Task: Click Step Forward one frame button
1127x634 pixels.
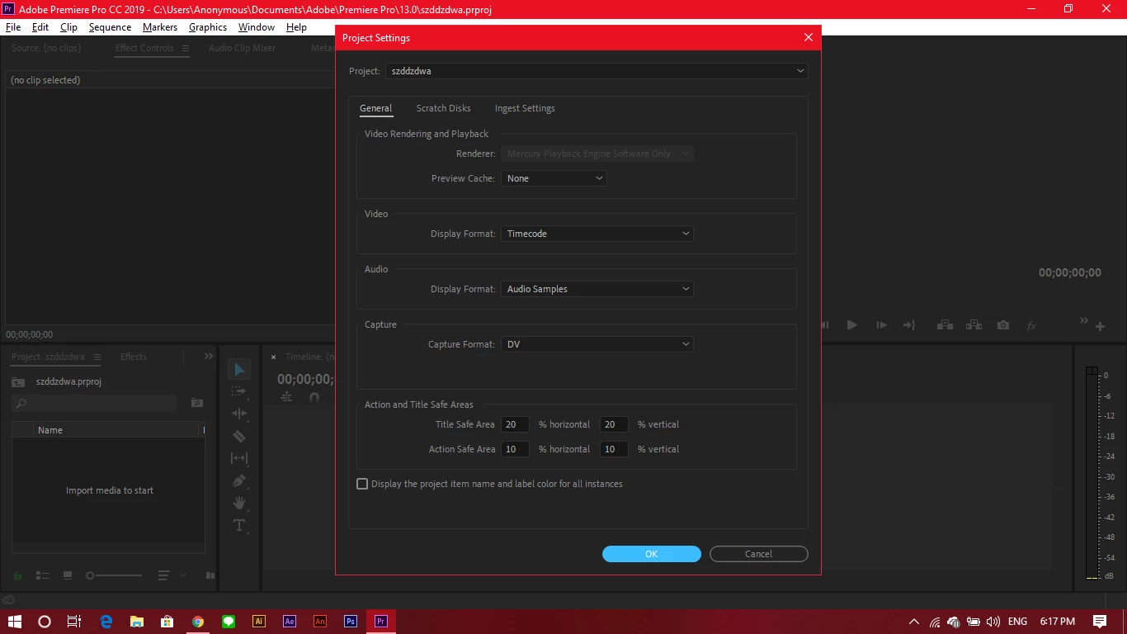Action: point(881,325)
